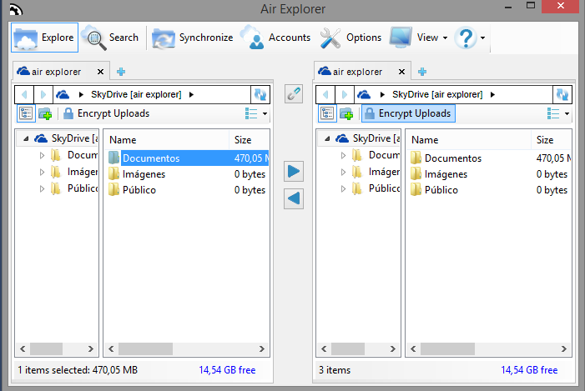Image resolution: width=585 pixels, height=391 pixels.
Task: Go back in right pane navigation
Action: [x=325, y=95]
